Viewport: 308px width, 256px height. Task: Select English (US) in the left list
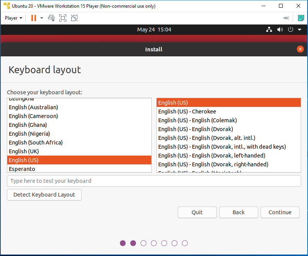click(79, 160)
